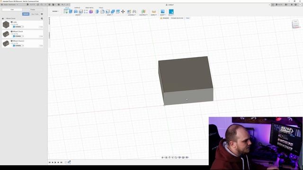Click the data panel refresh icon
Image resolution: width=303 pixels, height=170 pixels.
38,4
